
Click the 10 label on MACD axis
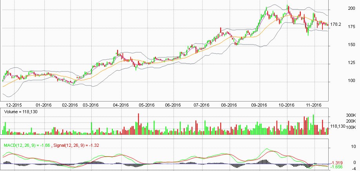[342, 147]
